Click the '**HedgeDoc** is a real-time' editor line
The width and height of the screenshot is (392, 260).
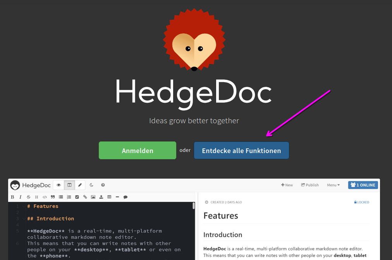point(95,231)
